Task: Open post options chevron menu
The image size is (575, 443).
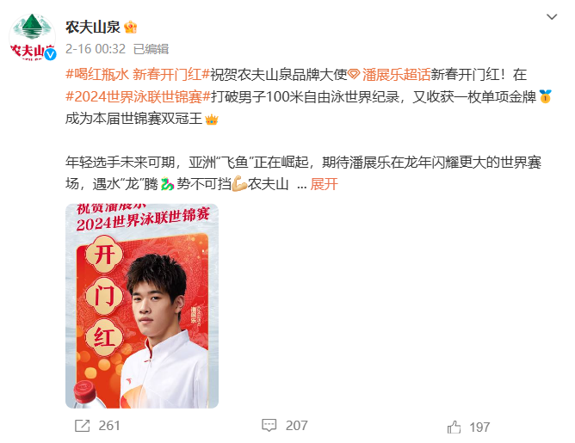Action: tap(552, 17)
